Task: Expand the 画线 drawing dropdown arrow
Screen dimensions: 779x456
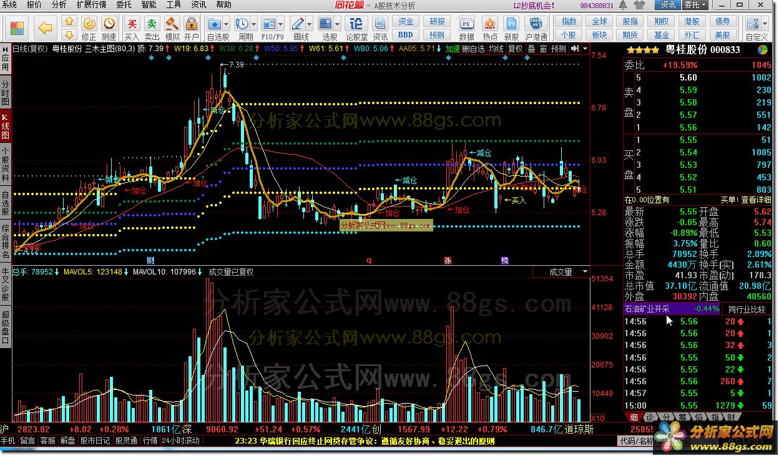Action: [310, 24]
